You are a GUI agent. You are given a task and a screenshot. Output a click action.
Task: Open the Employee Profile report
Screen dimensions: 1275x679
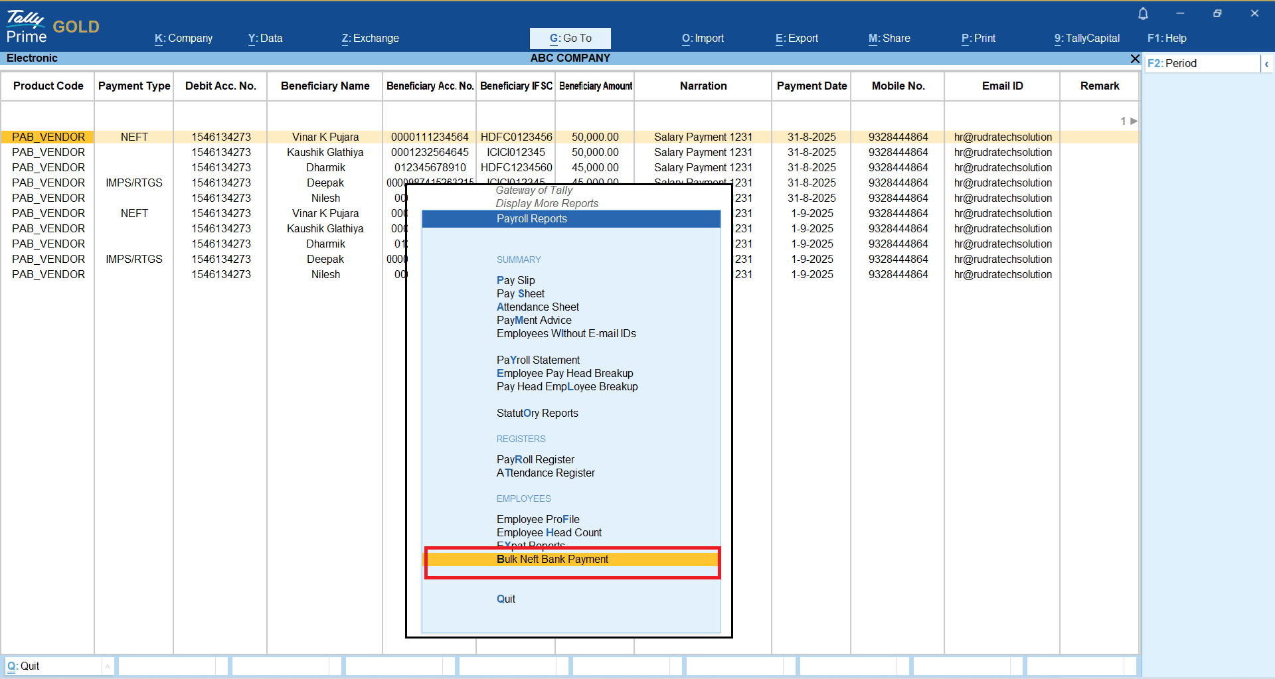537,520
